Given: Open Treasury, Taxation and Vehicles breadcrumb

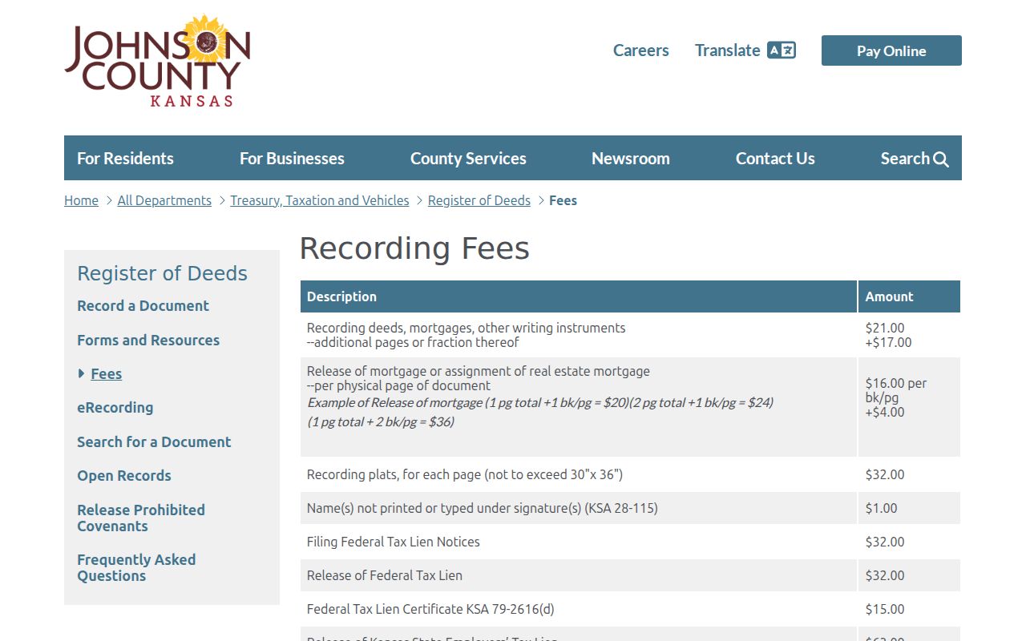Looking at the screenshot, I should click(x=320, y=200).
